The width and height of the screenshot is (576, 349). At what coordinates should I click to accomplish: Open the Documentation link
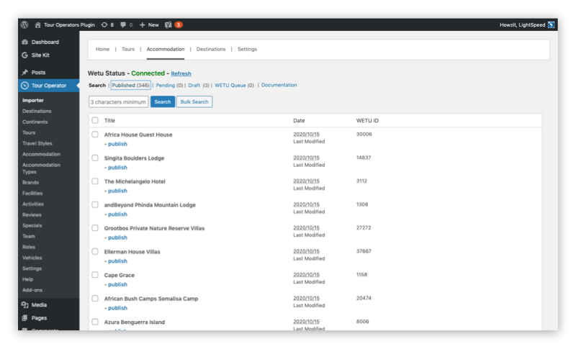click(x=279, y=85)
